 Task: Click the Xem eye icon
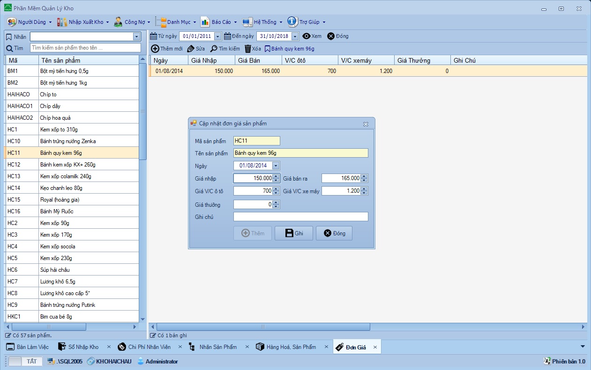pos(307,36)
